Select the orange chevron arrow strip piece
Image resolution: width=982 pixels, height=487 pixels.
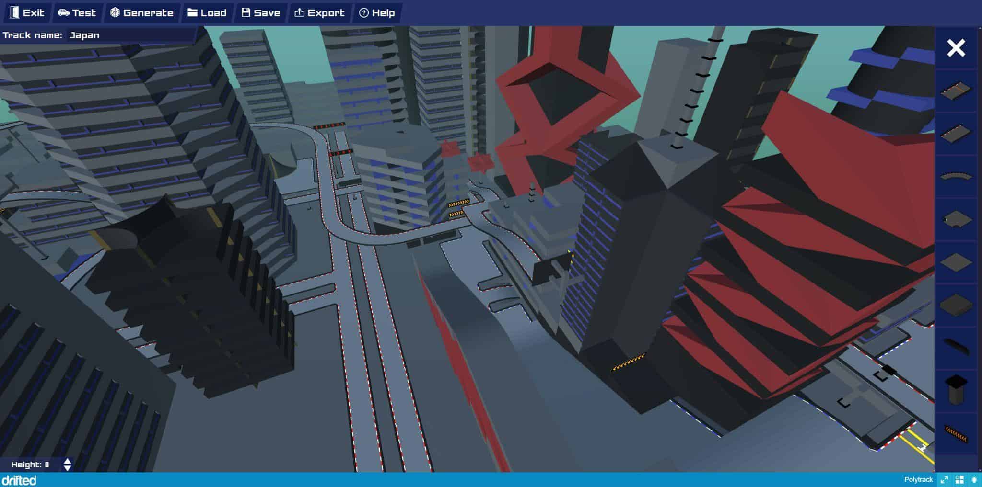[x=956, y=434]
